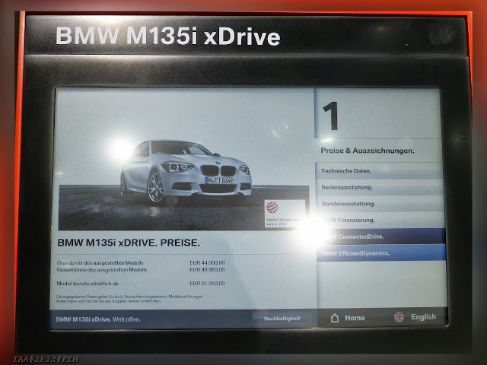The width and height of the screenshot is (487, 365).
Task: Switch language via English label
Action: pyautogui.click(x=423, y=317)
